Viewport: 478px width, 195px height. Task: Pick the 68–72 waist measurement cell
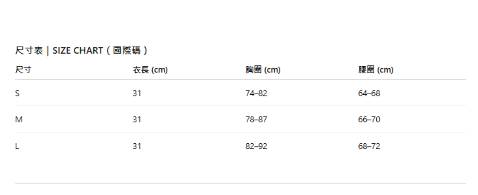(369, 146)
